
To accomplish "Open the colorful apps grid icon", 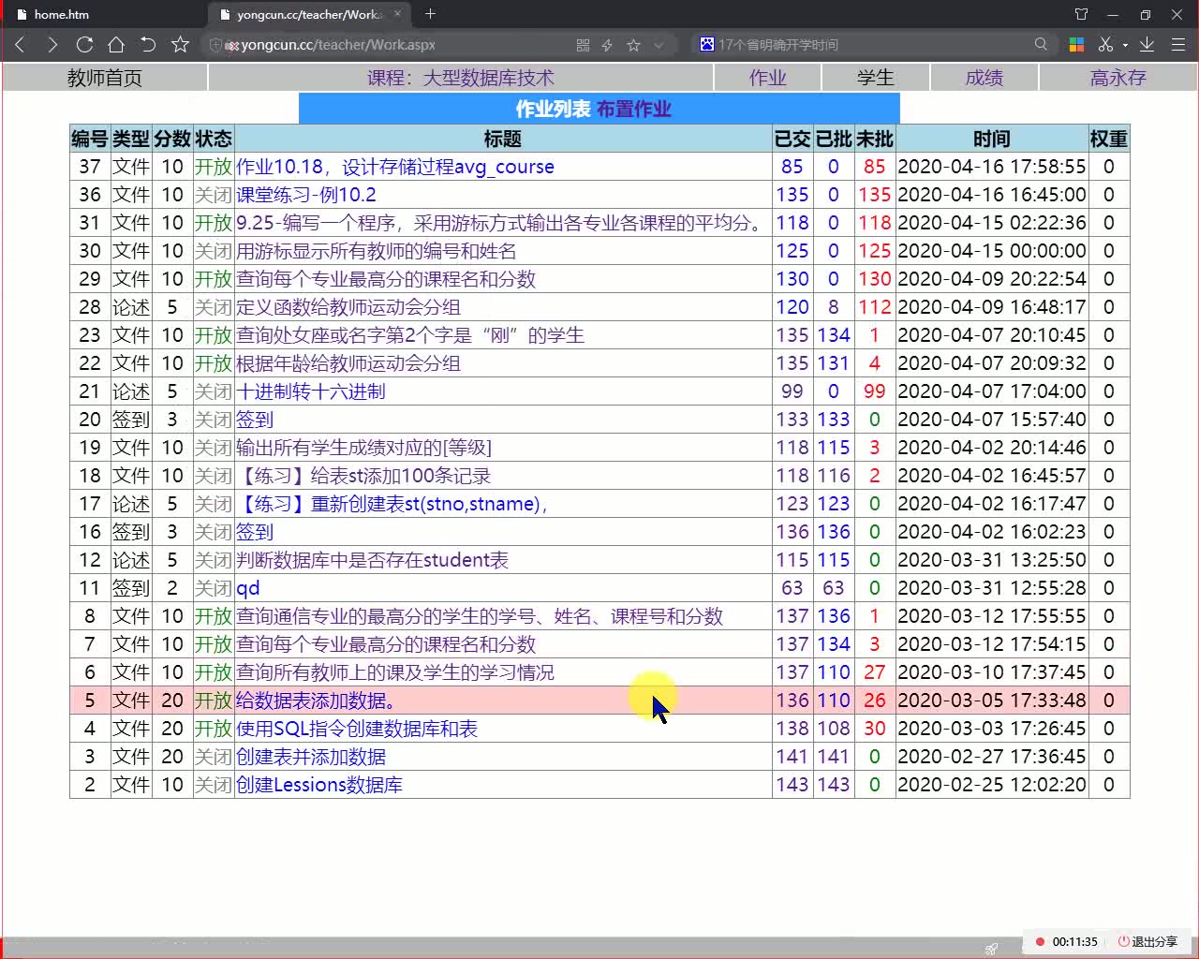I will point(1076,44).
